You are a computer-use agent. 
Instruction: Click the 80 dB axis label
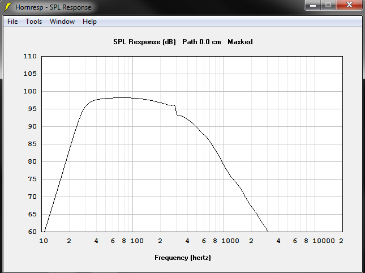pyautogui.click(x=32, y=161)
